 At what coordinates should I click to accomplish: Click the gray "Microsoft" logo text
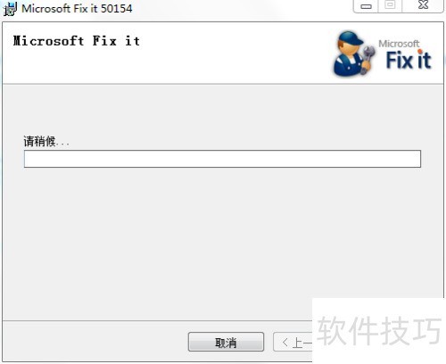399,44
